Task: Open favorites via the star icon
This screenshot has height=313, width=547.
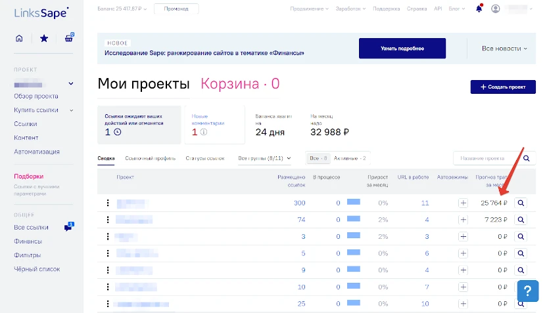Action: (x=44, y=38)
